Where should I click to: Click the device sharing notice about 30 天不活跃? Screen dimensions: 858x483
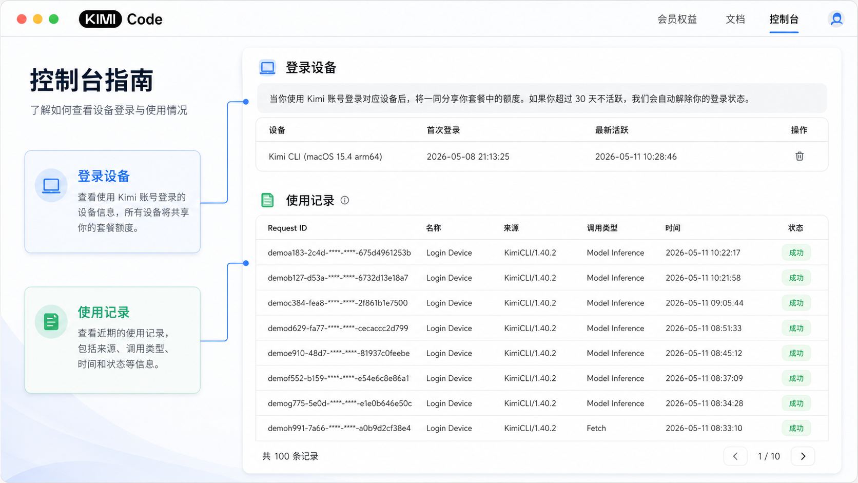click(x=542, y=99)
